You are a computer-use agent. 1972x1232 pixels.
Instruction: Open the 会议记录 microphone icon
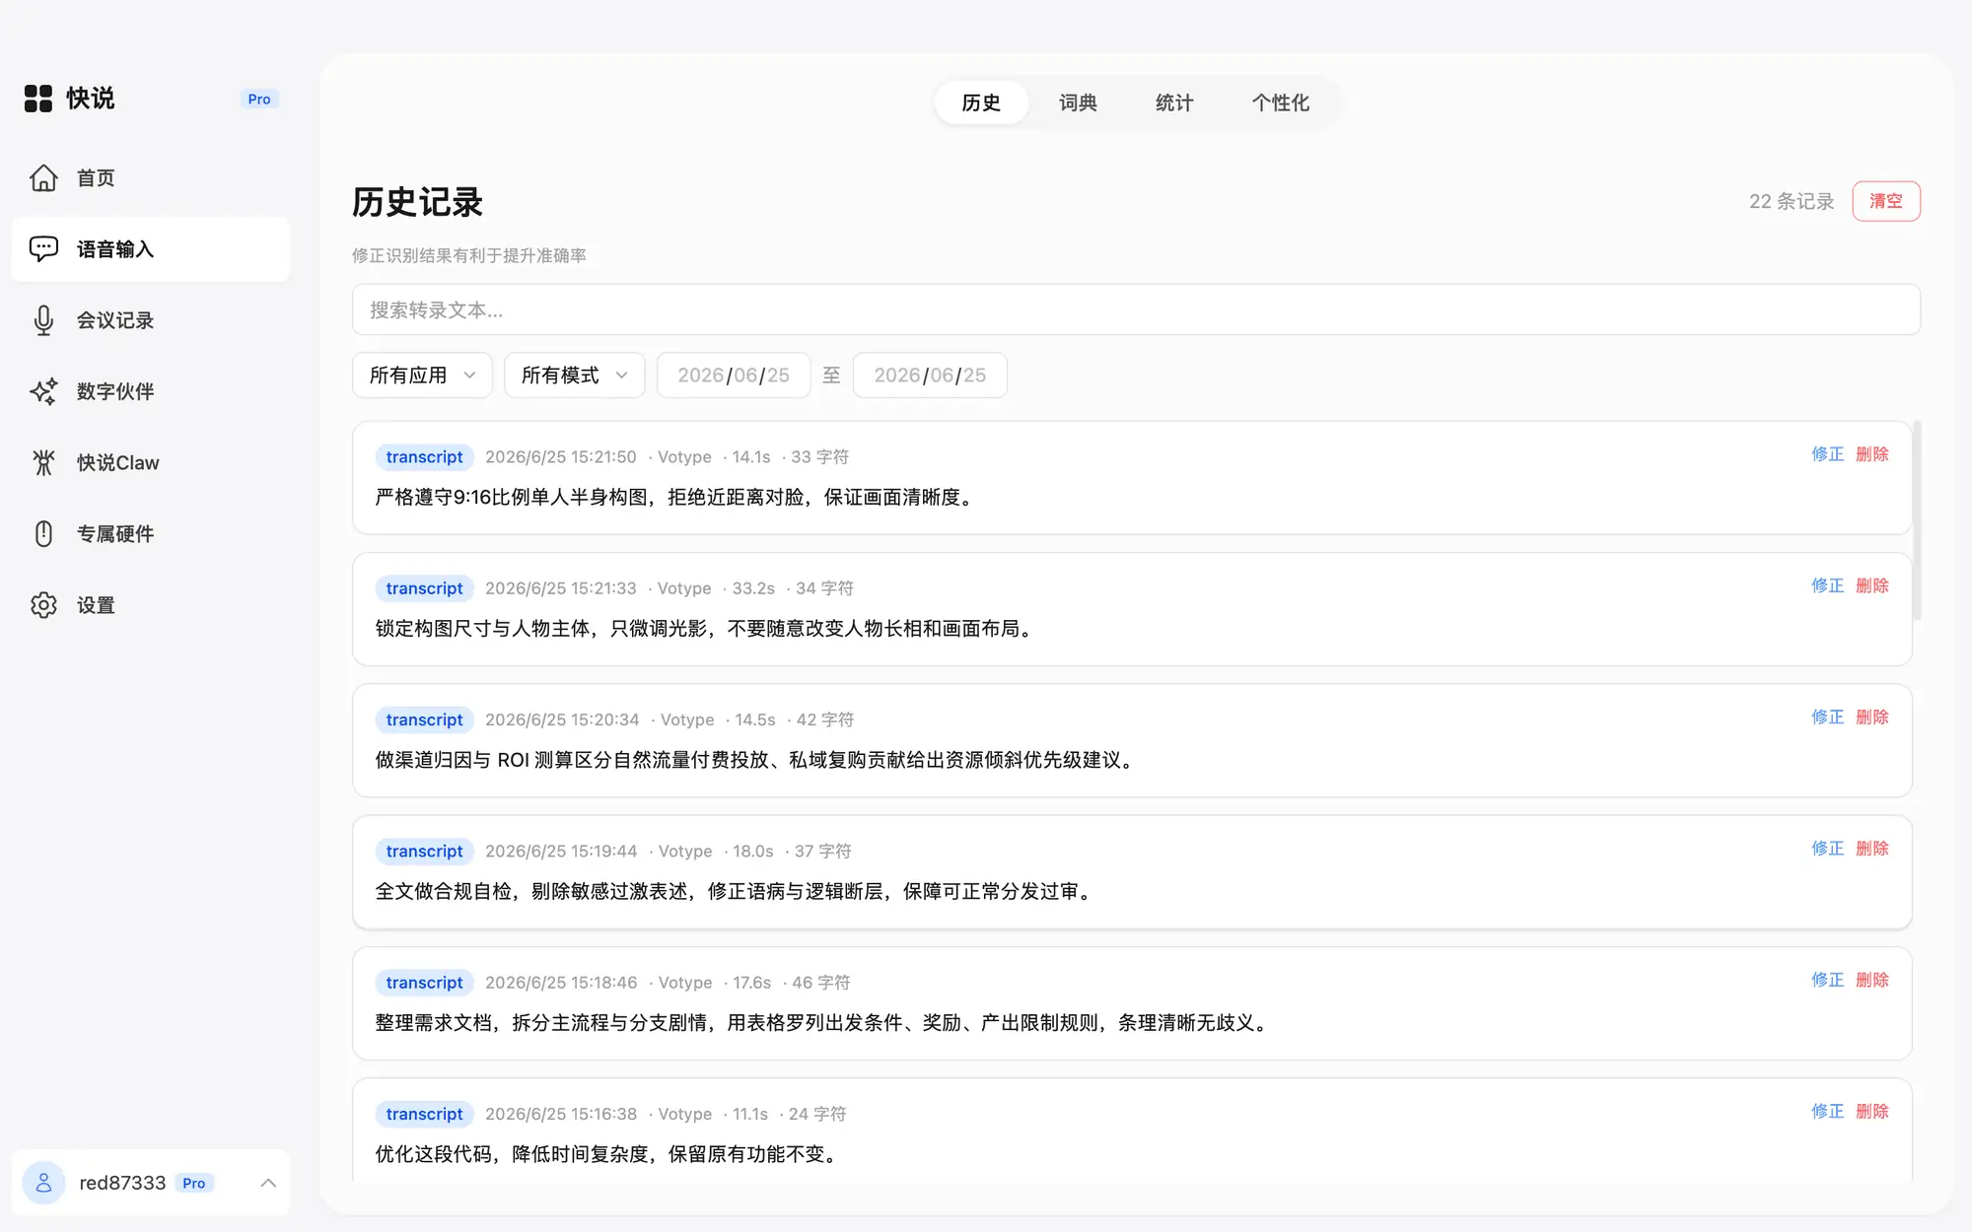point(43,320)
